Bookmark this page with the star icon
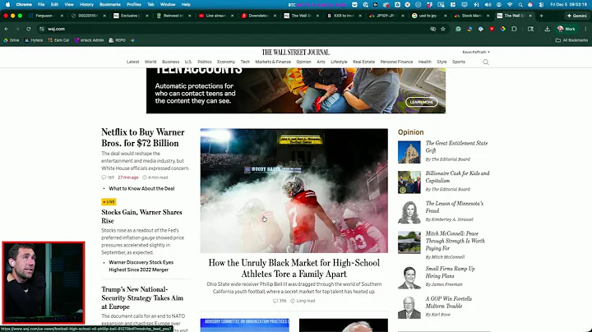 point(443,29)
